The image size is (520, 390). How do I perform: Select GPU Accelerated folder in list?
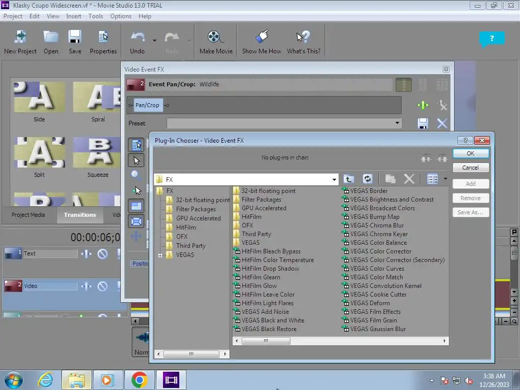coord(264,208)
